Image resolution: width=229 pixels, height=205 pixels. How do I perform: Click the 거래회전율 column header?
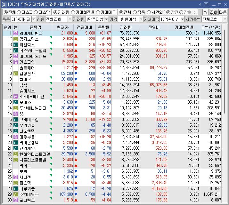point(184,27)
